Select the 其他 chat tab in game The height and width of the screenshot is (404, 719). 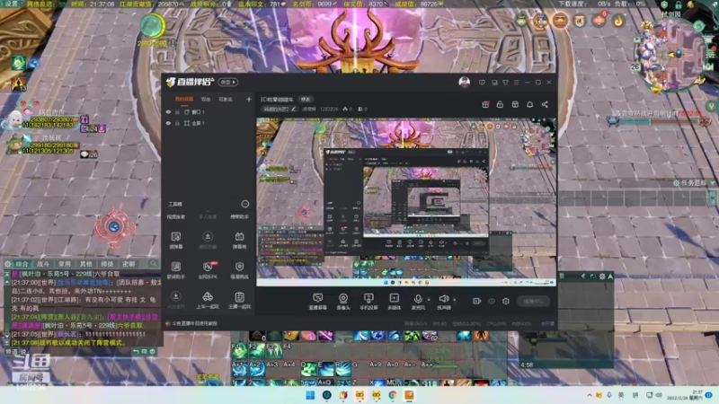coord(85,264)
